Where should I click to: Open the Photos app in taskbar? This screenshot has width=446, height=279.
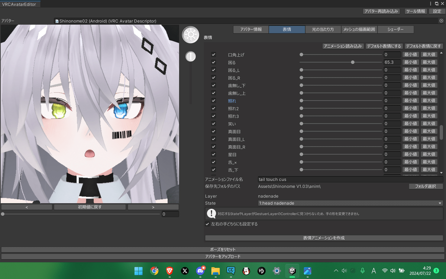pyautogui.click(x=307, y=270)
